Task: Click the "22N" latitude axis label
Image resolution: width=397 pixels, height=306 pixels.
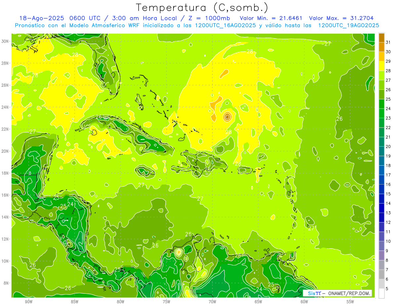Action: [5, 129]
